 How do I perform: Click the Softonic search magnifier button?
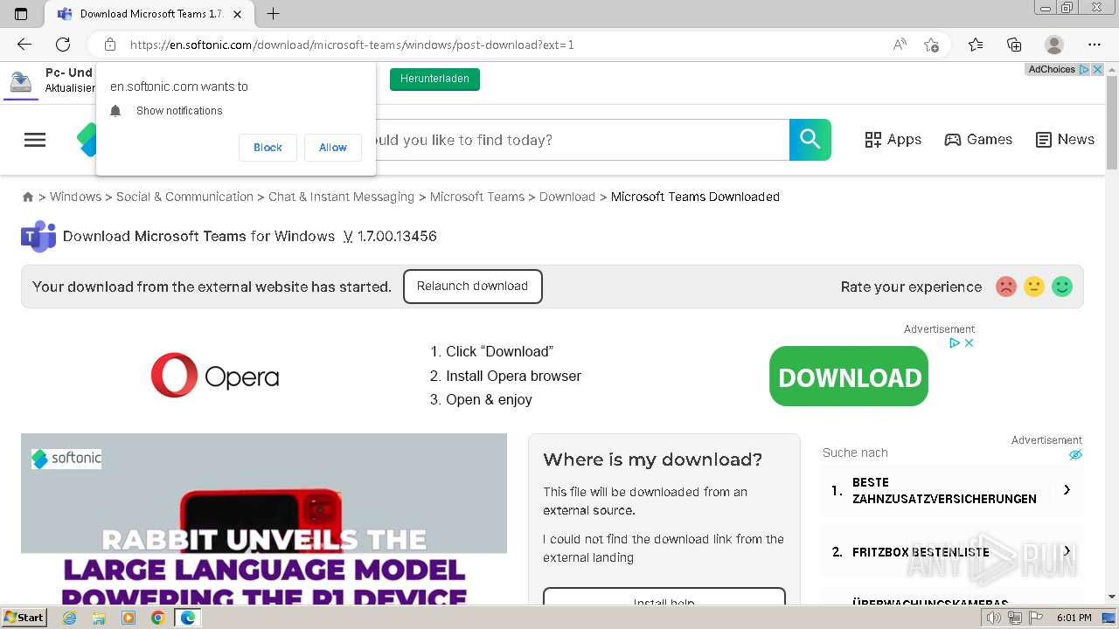(810, 140)
